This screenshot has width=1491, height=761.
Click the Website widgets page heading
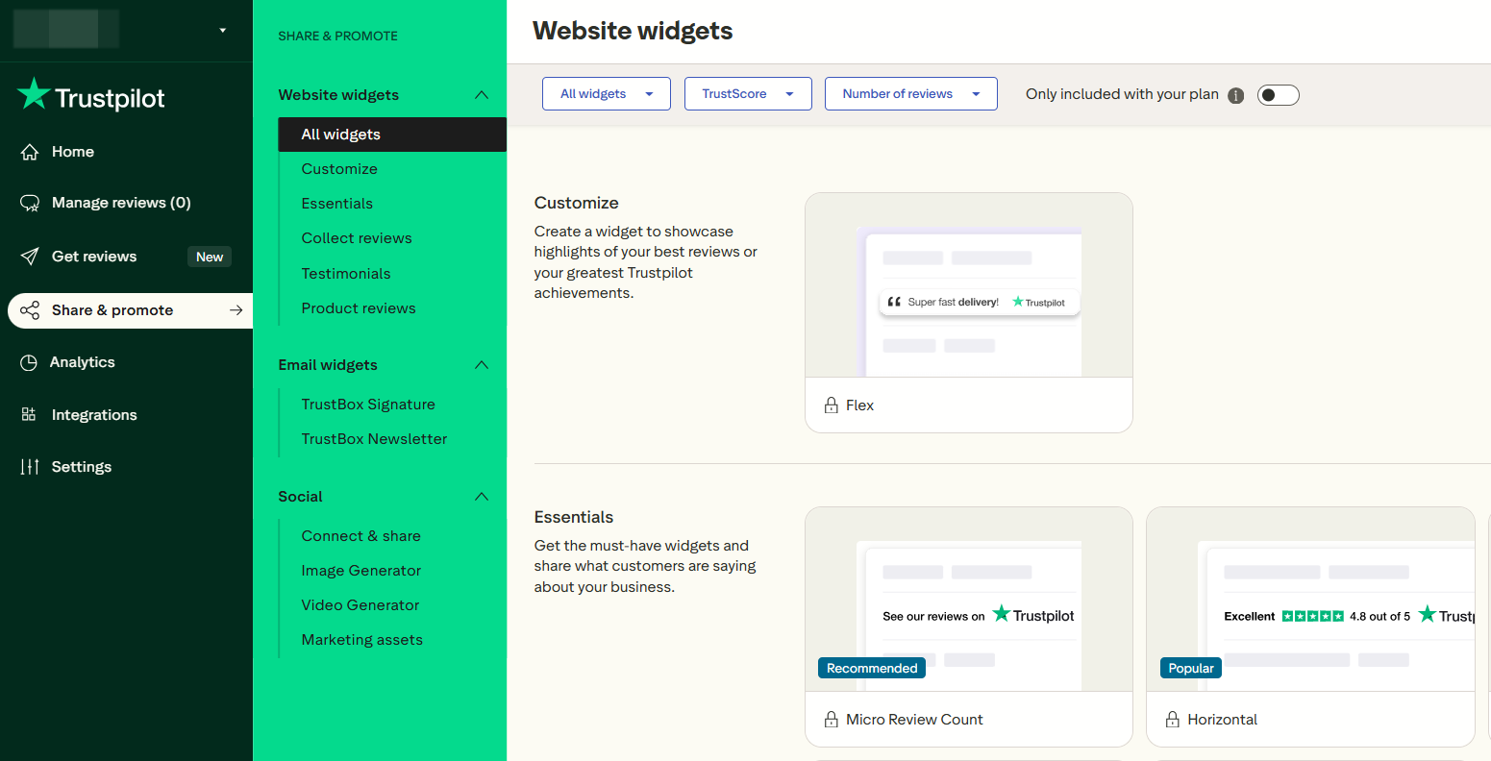[633, 31]
